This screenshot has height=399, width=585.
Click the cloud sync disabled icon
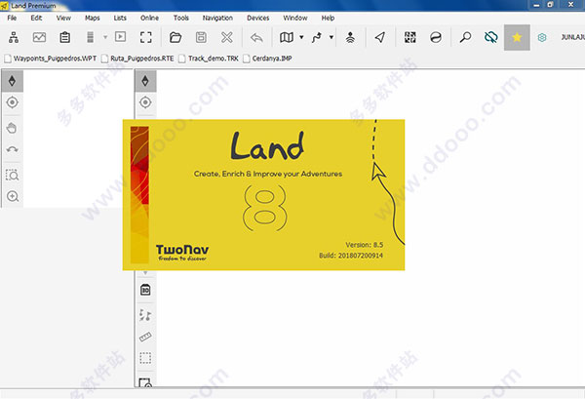(490, 37)
